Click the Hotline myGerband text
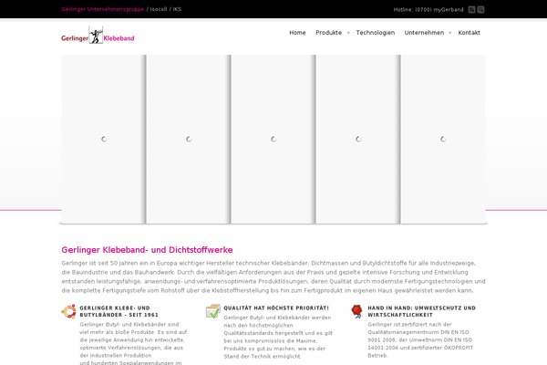The height and width of the screenshot is (365, 547). coord(428,10)
